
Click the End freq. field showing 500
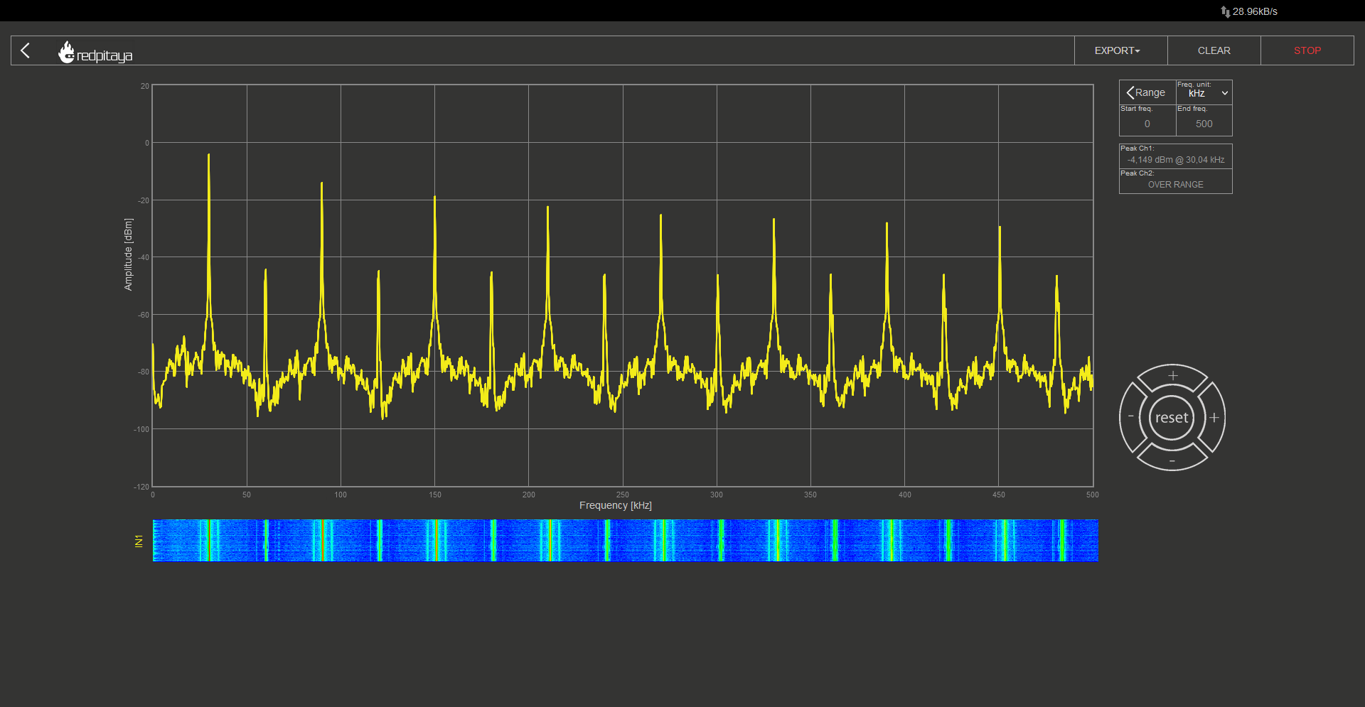point(1204,124)
